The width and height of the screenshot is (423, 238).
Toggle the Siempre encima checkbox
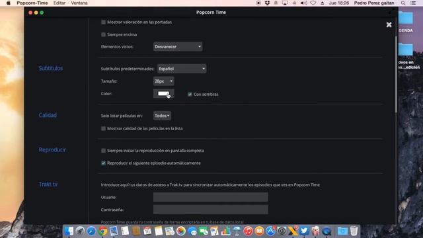103,34
